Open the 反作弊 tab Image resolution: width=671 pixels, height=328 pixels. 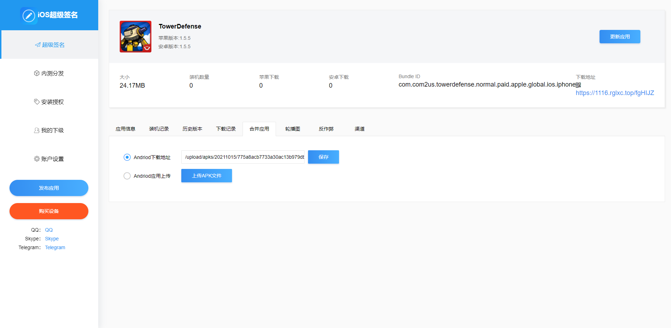326,129
